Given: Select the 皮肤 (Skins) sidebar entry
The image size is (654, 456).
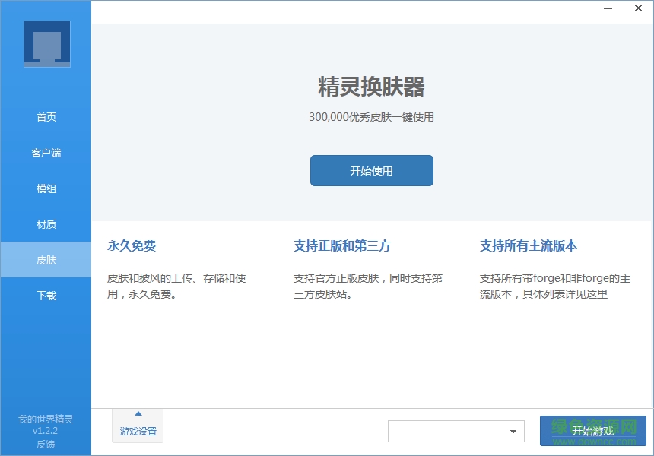Looking at the screenshot, I should 46,260.
